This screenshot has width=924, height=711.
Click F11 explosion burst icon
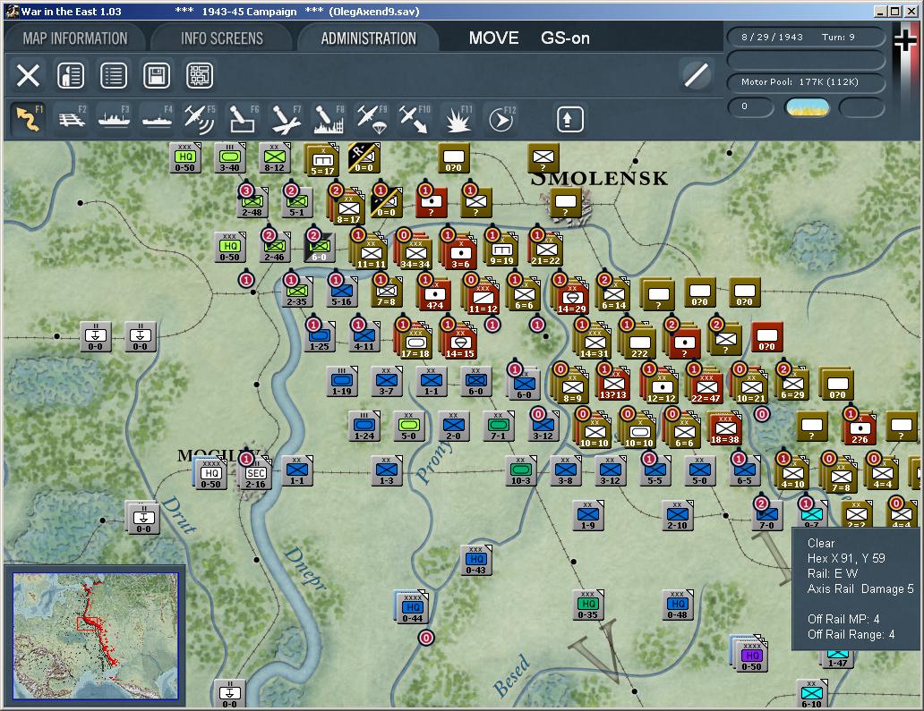click(458, 119)
